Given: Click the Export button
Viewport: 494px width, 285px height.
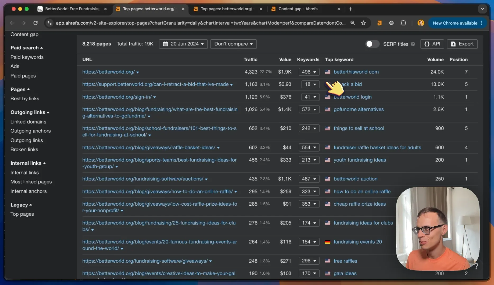Looking at the screenshot, I should click(462, 44).
